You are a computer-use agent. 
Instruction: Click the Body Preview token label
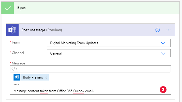(33, 77)
